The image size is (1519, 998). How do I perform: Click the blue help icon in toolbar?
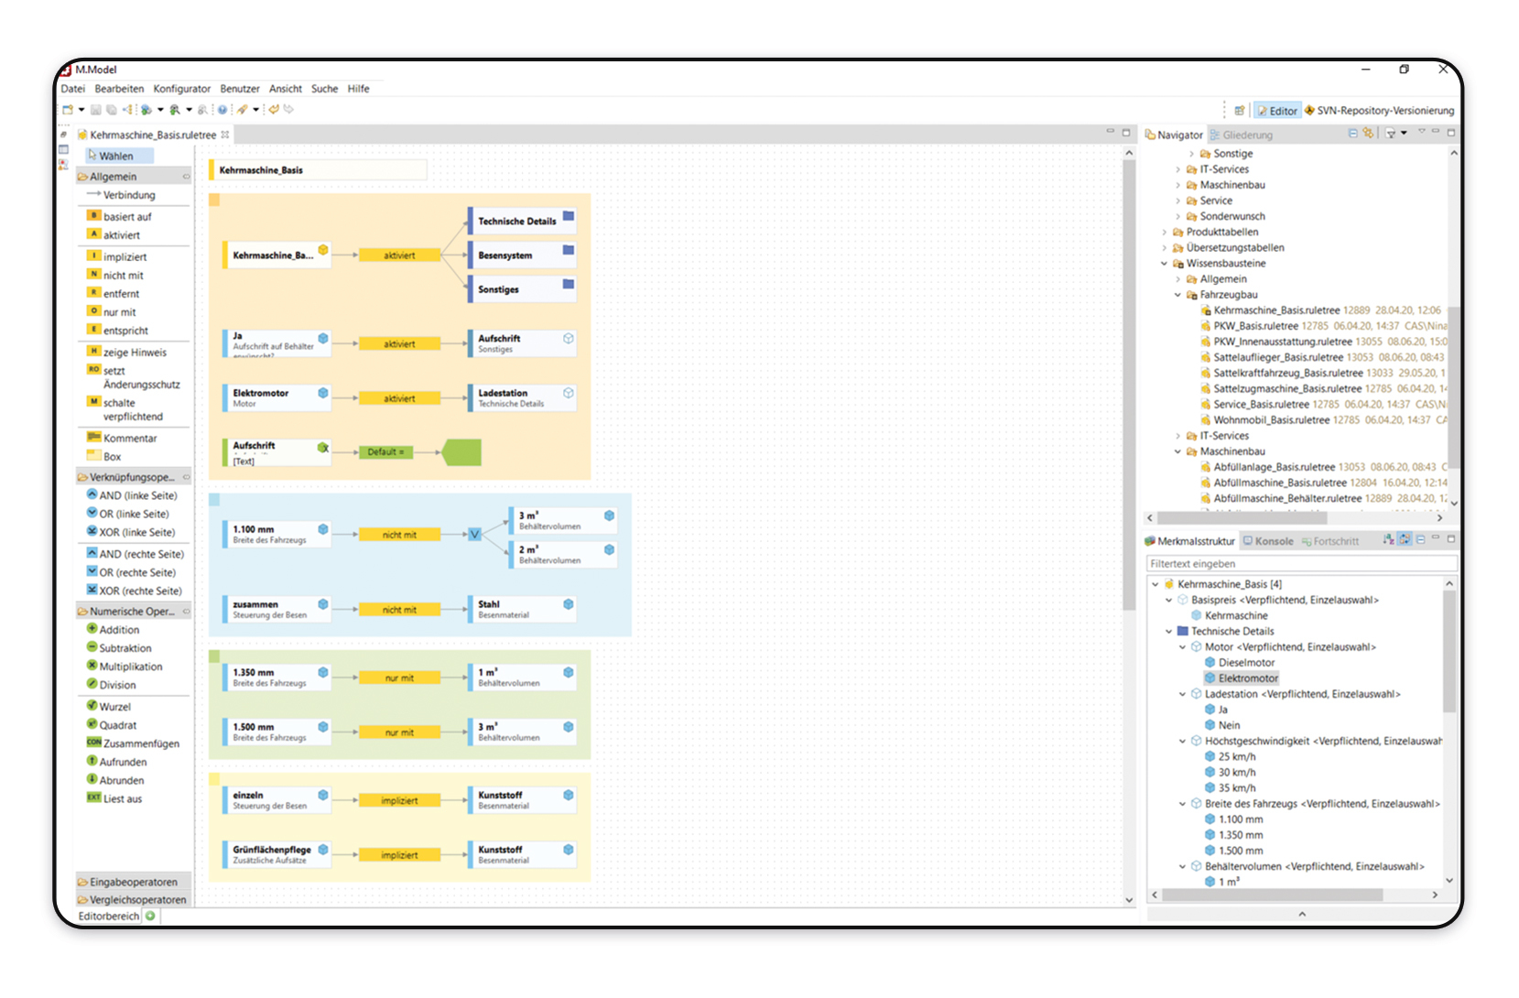click(222, 109)
